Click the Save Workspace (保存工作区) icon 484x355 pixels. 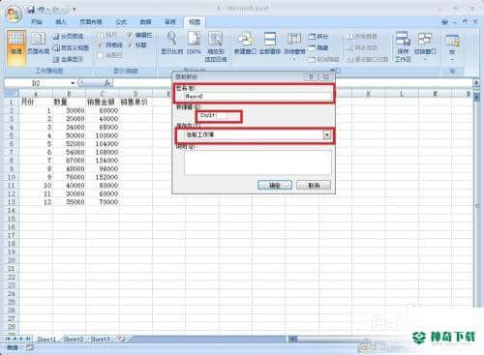click(x=403, y=46)
